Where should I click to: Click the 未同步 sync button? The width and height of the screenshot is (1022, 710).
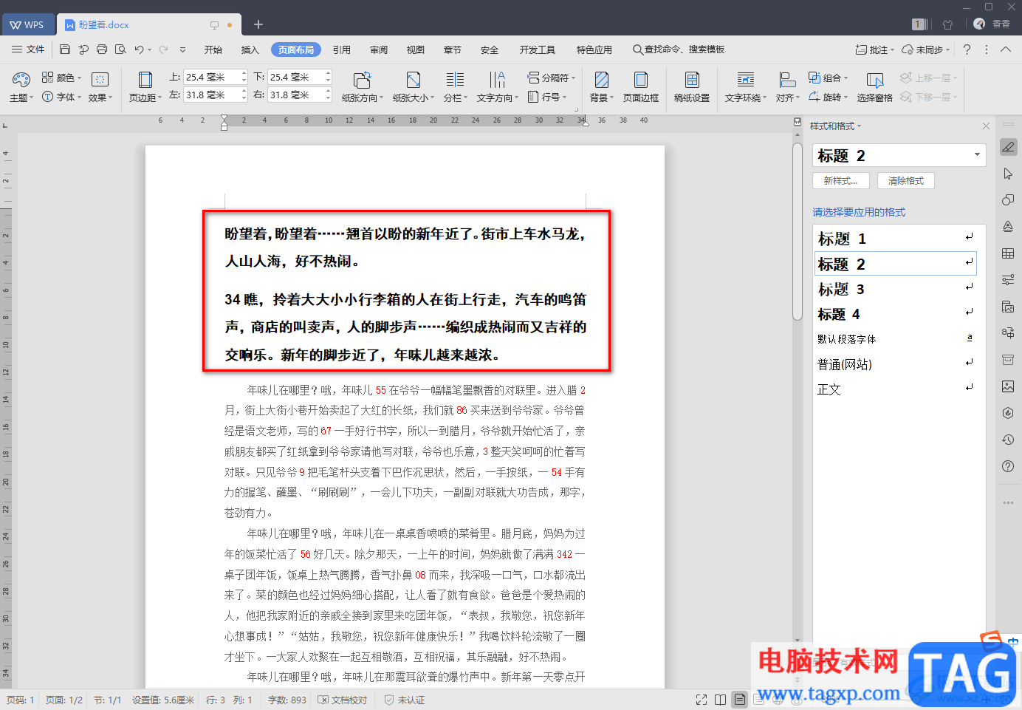tap(926, 50)
